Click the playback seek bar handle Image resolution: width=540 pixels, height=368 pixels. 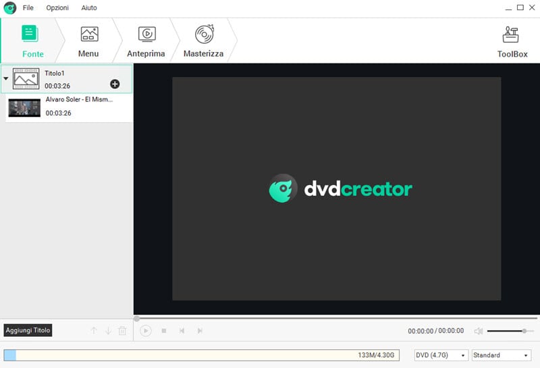point(137,319)
